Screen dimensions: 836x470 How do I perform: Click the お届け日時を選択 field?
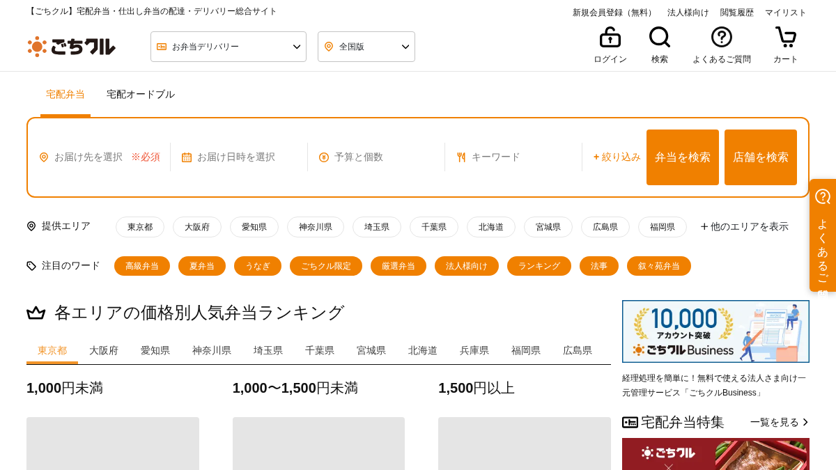coord(239,157)
